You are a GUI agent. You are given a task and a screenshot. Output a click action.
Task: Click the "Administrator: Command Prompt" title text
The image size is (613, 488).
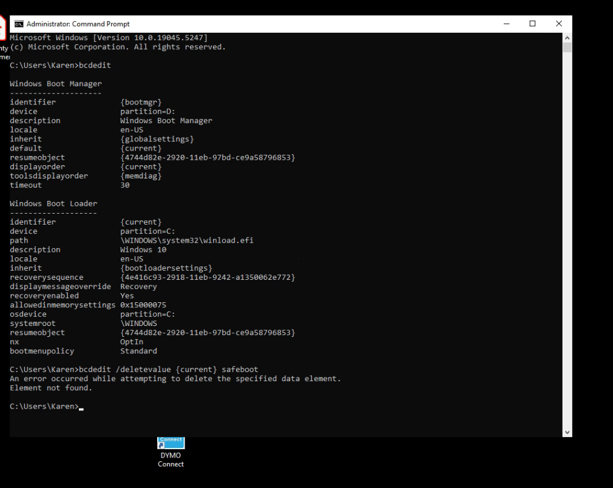pyautogui.click(x=78, y=24)
